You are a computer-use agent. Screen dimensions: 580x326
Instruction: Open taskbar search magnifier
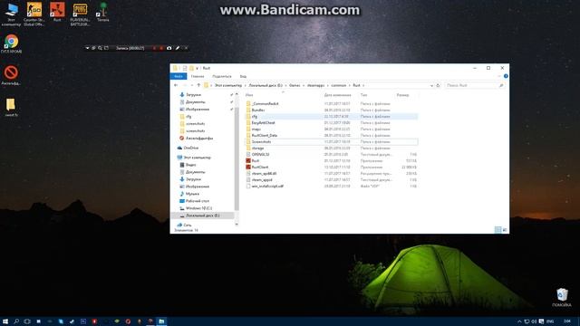(x=16, y=321)
